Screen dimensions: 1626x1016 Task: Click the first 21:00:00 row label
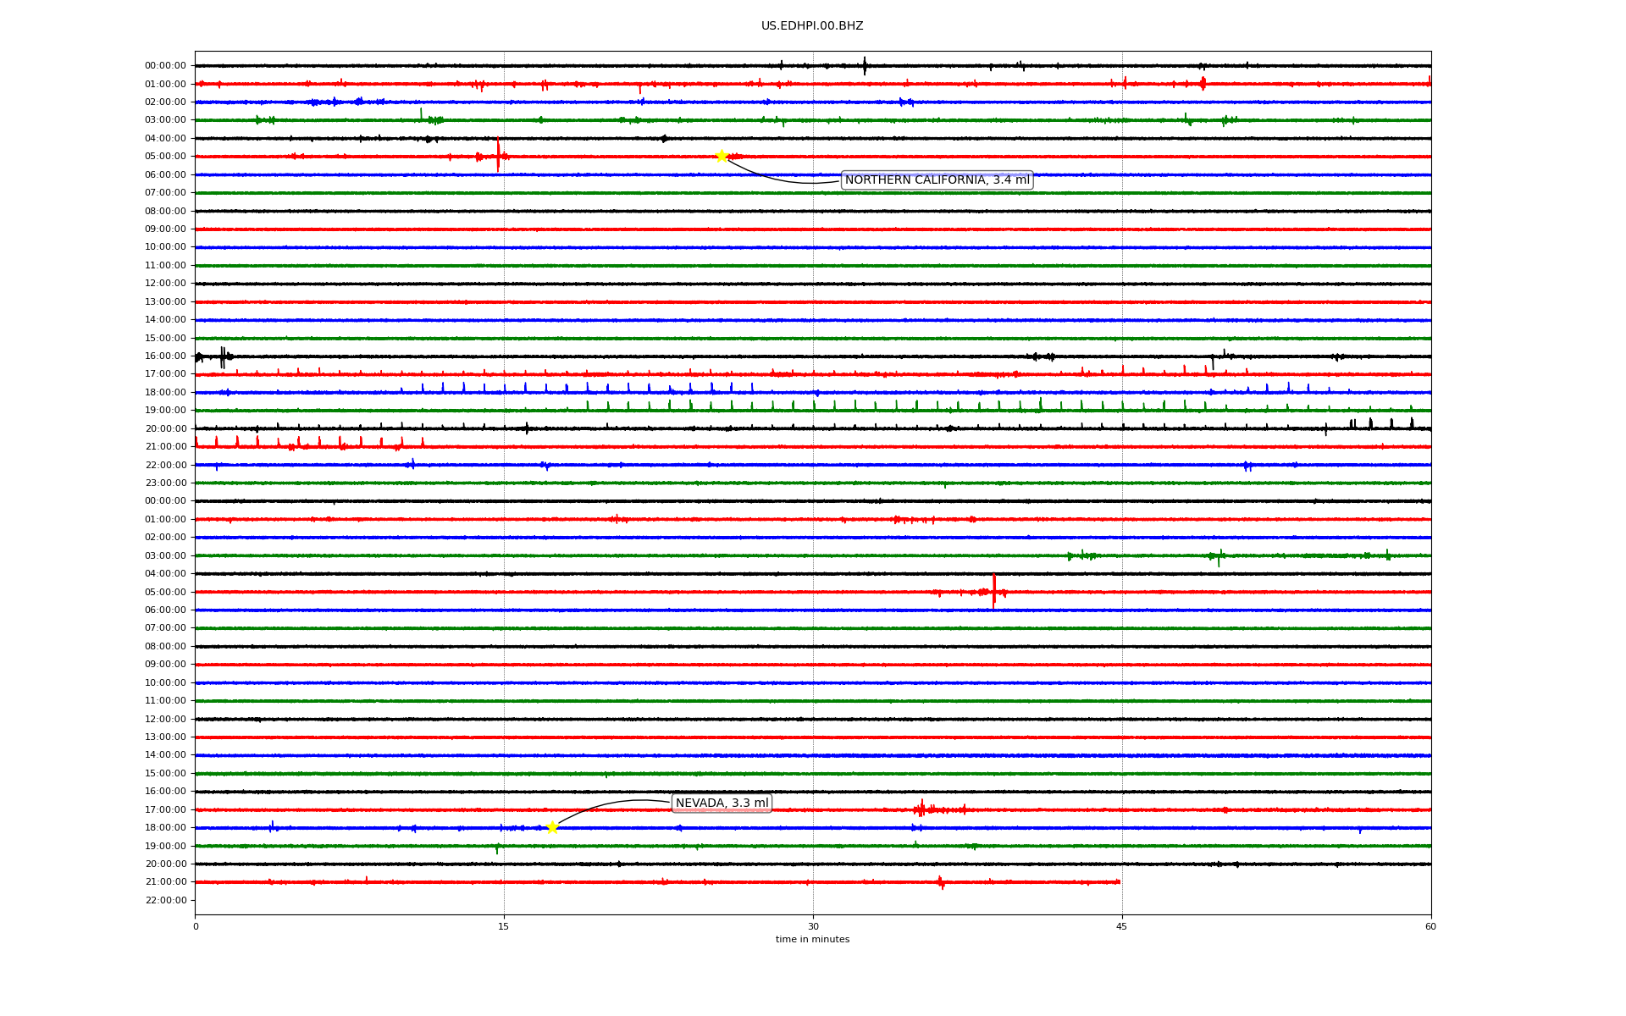click(x=165, y=447)
